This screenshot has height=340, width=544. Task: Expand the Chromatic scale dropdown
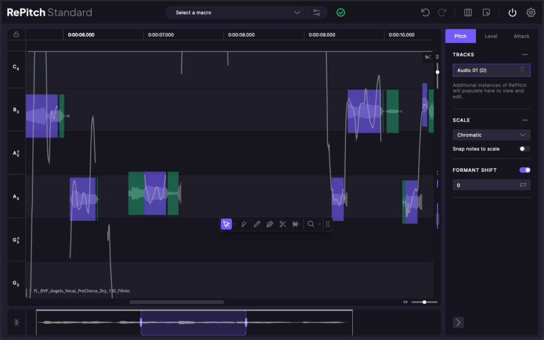(x=491, y=135)
